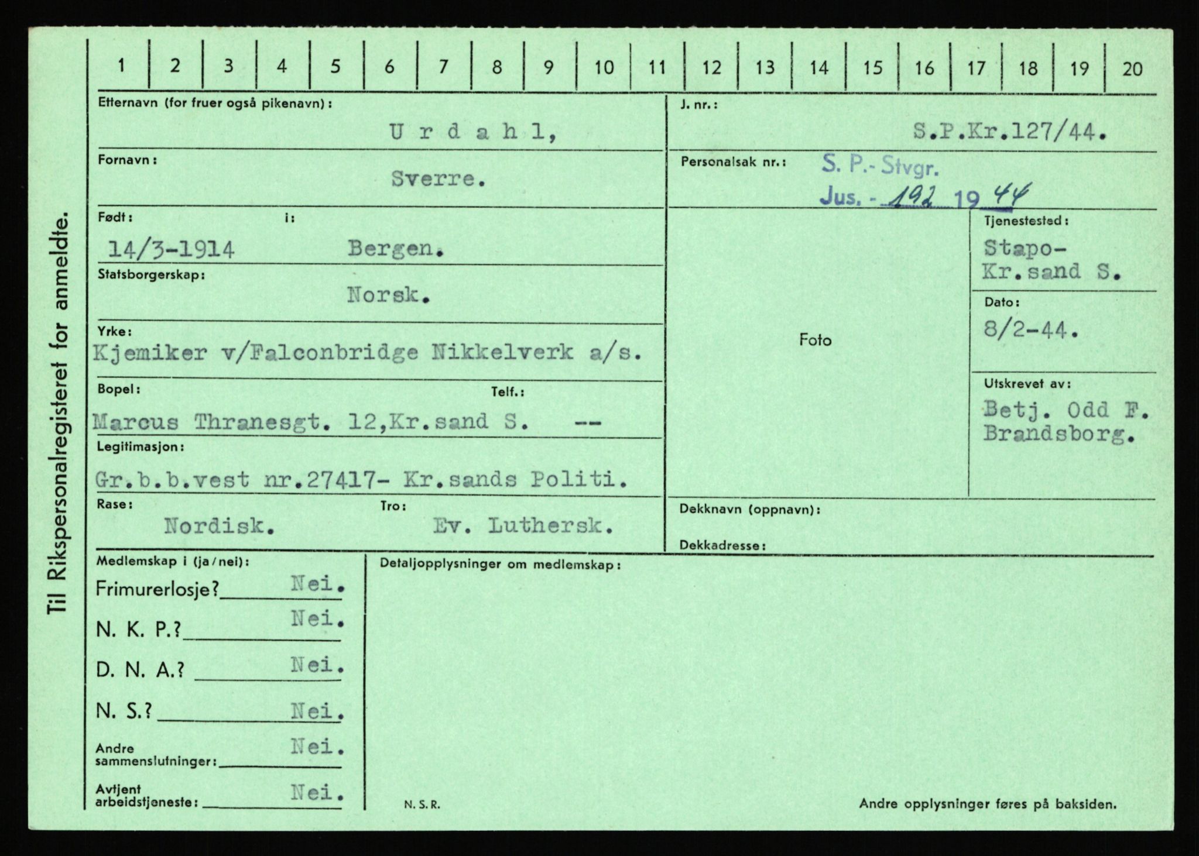Click 'Nei.' next to Avtjent arbeidstjeneste
The image size is (1199, 856).
(x=318, y=794)
